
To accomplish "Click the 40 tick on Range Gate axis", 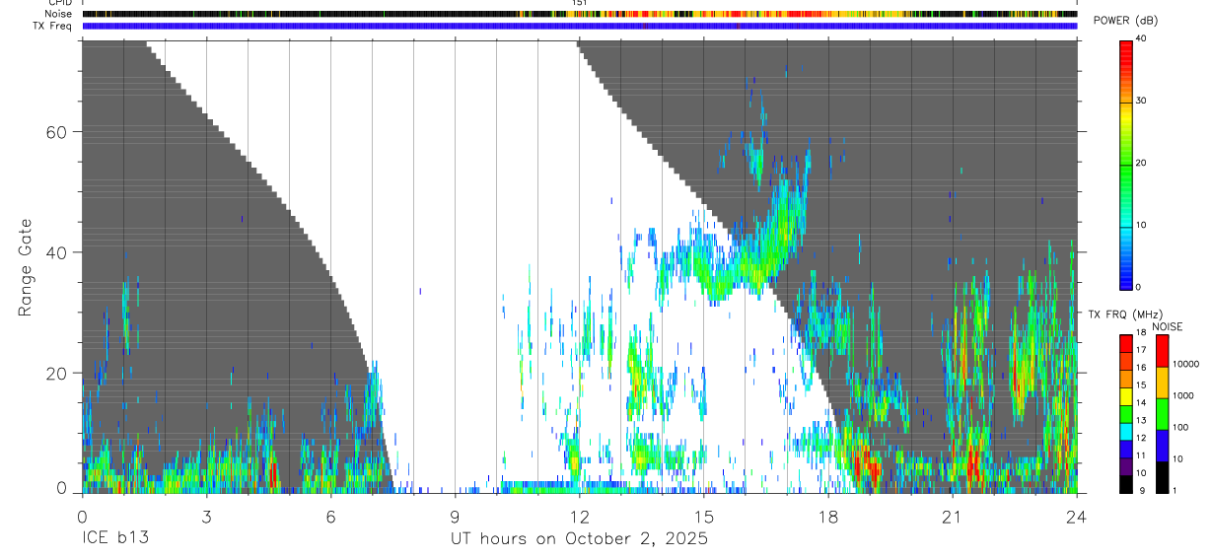I will point(57,252).
